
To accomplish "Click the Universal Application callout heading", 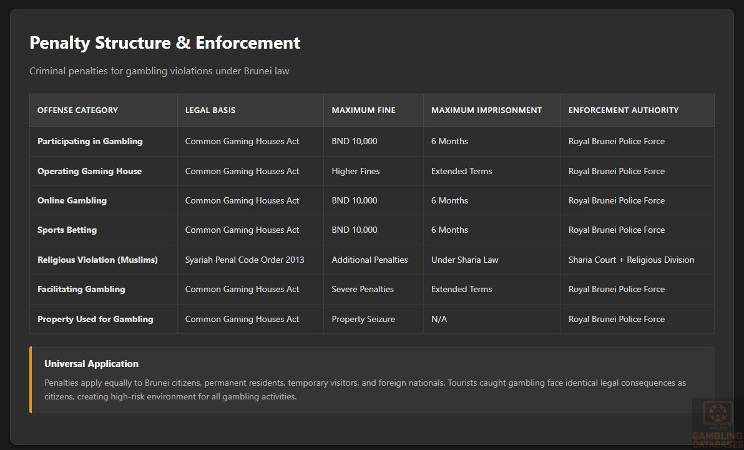I will (x=91, y=364).
